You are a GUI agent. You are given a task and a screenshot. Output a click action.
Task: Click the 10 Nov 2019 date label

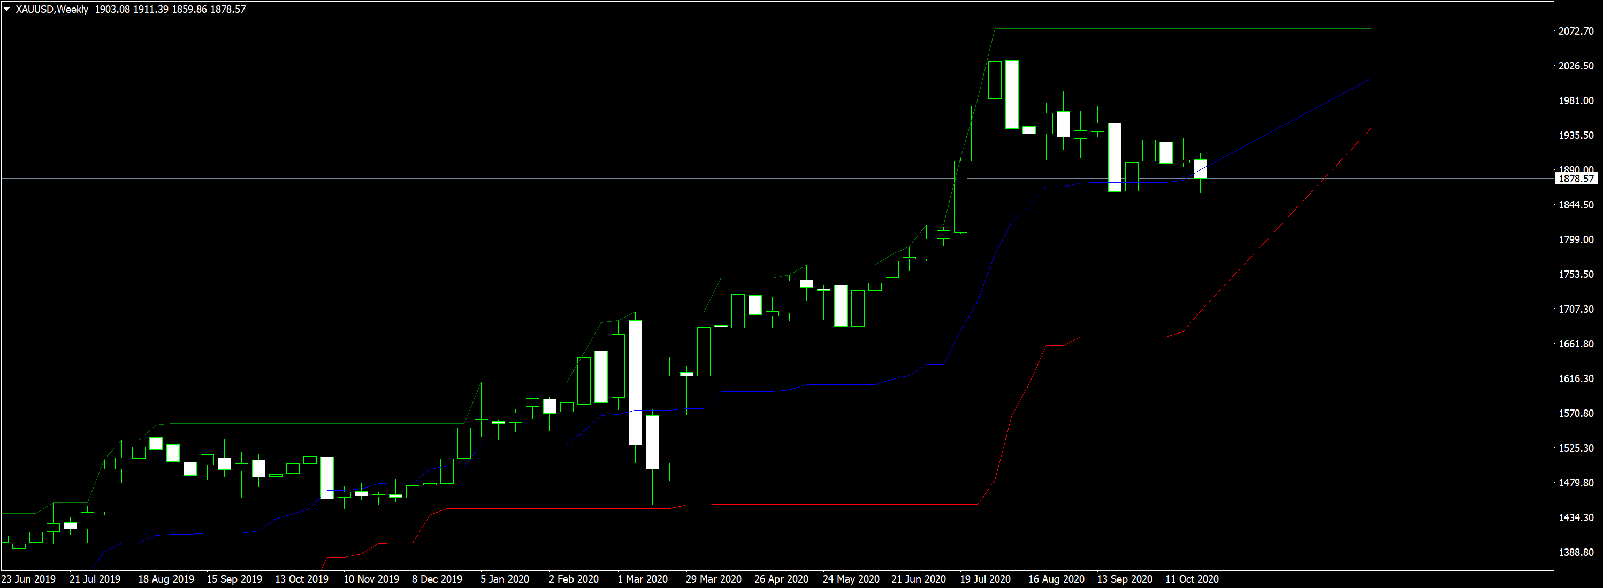click(x=371, y=579)
